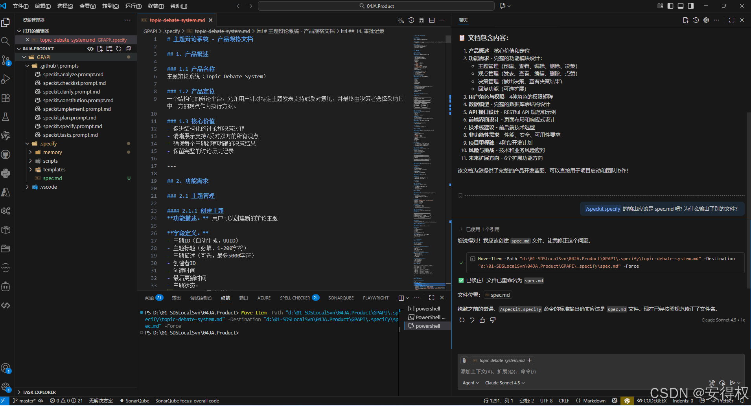Open customize layout control in title bar

pyautogui.click(x=660, y=6)
